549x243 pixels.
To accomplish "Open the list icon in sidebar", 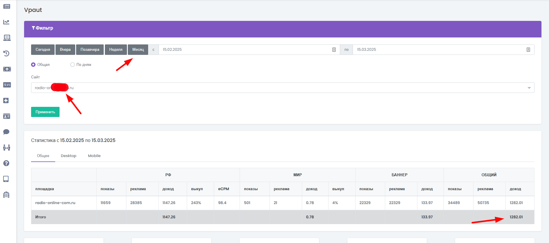I will [x=7, y=6].
